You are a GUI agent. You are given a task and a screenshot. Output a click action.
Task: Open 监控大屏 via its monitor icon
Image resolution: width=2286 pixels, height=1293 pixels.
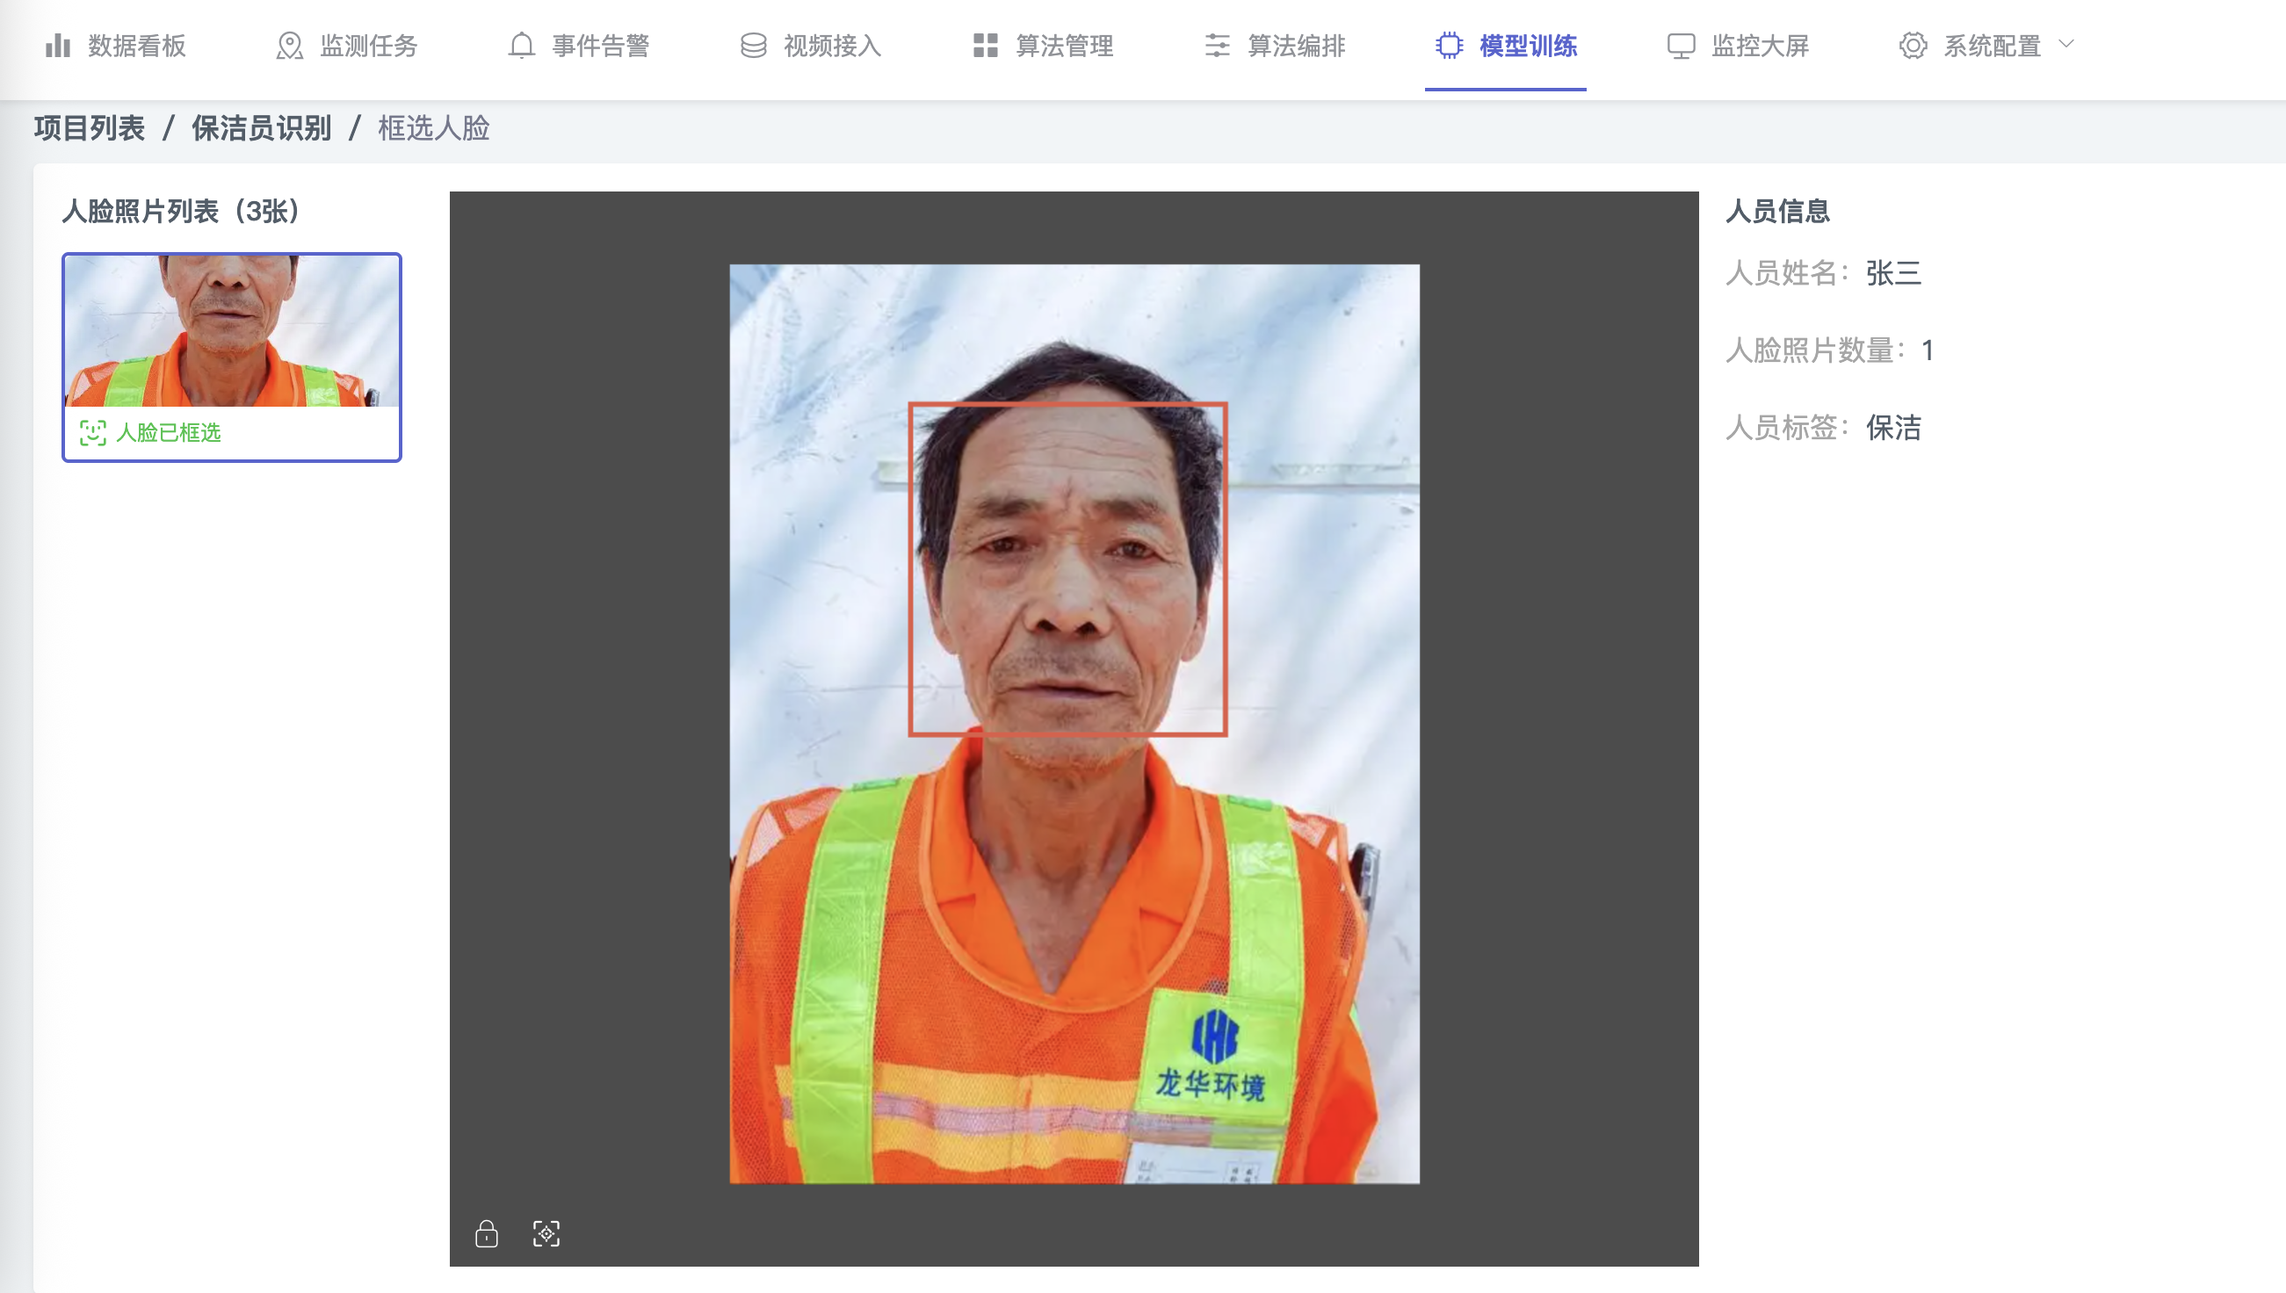1682,45
